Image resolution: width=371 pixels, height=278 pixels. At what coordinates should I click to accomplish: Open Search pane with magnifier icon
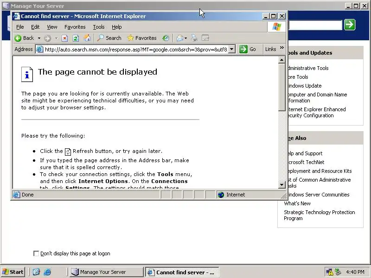(100, 38)
